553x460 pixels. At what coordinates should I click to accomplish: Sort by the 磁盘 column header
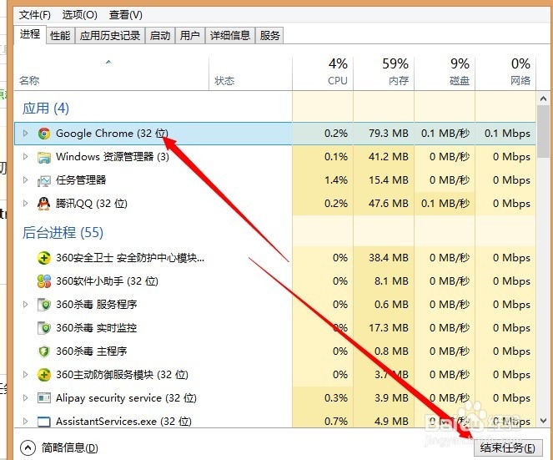point(445,73)
